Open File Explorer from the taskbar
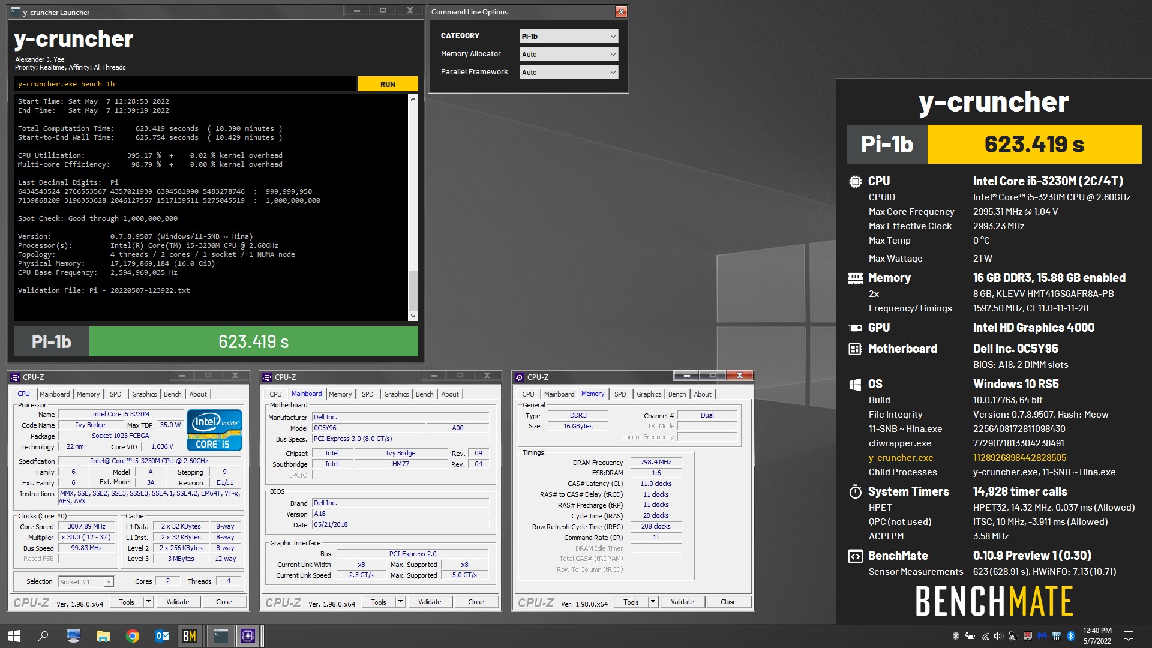 point(103,636)
